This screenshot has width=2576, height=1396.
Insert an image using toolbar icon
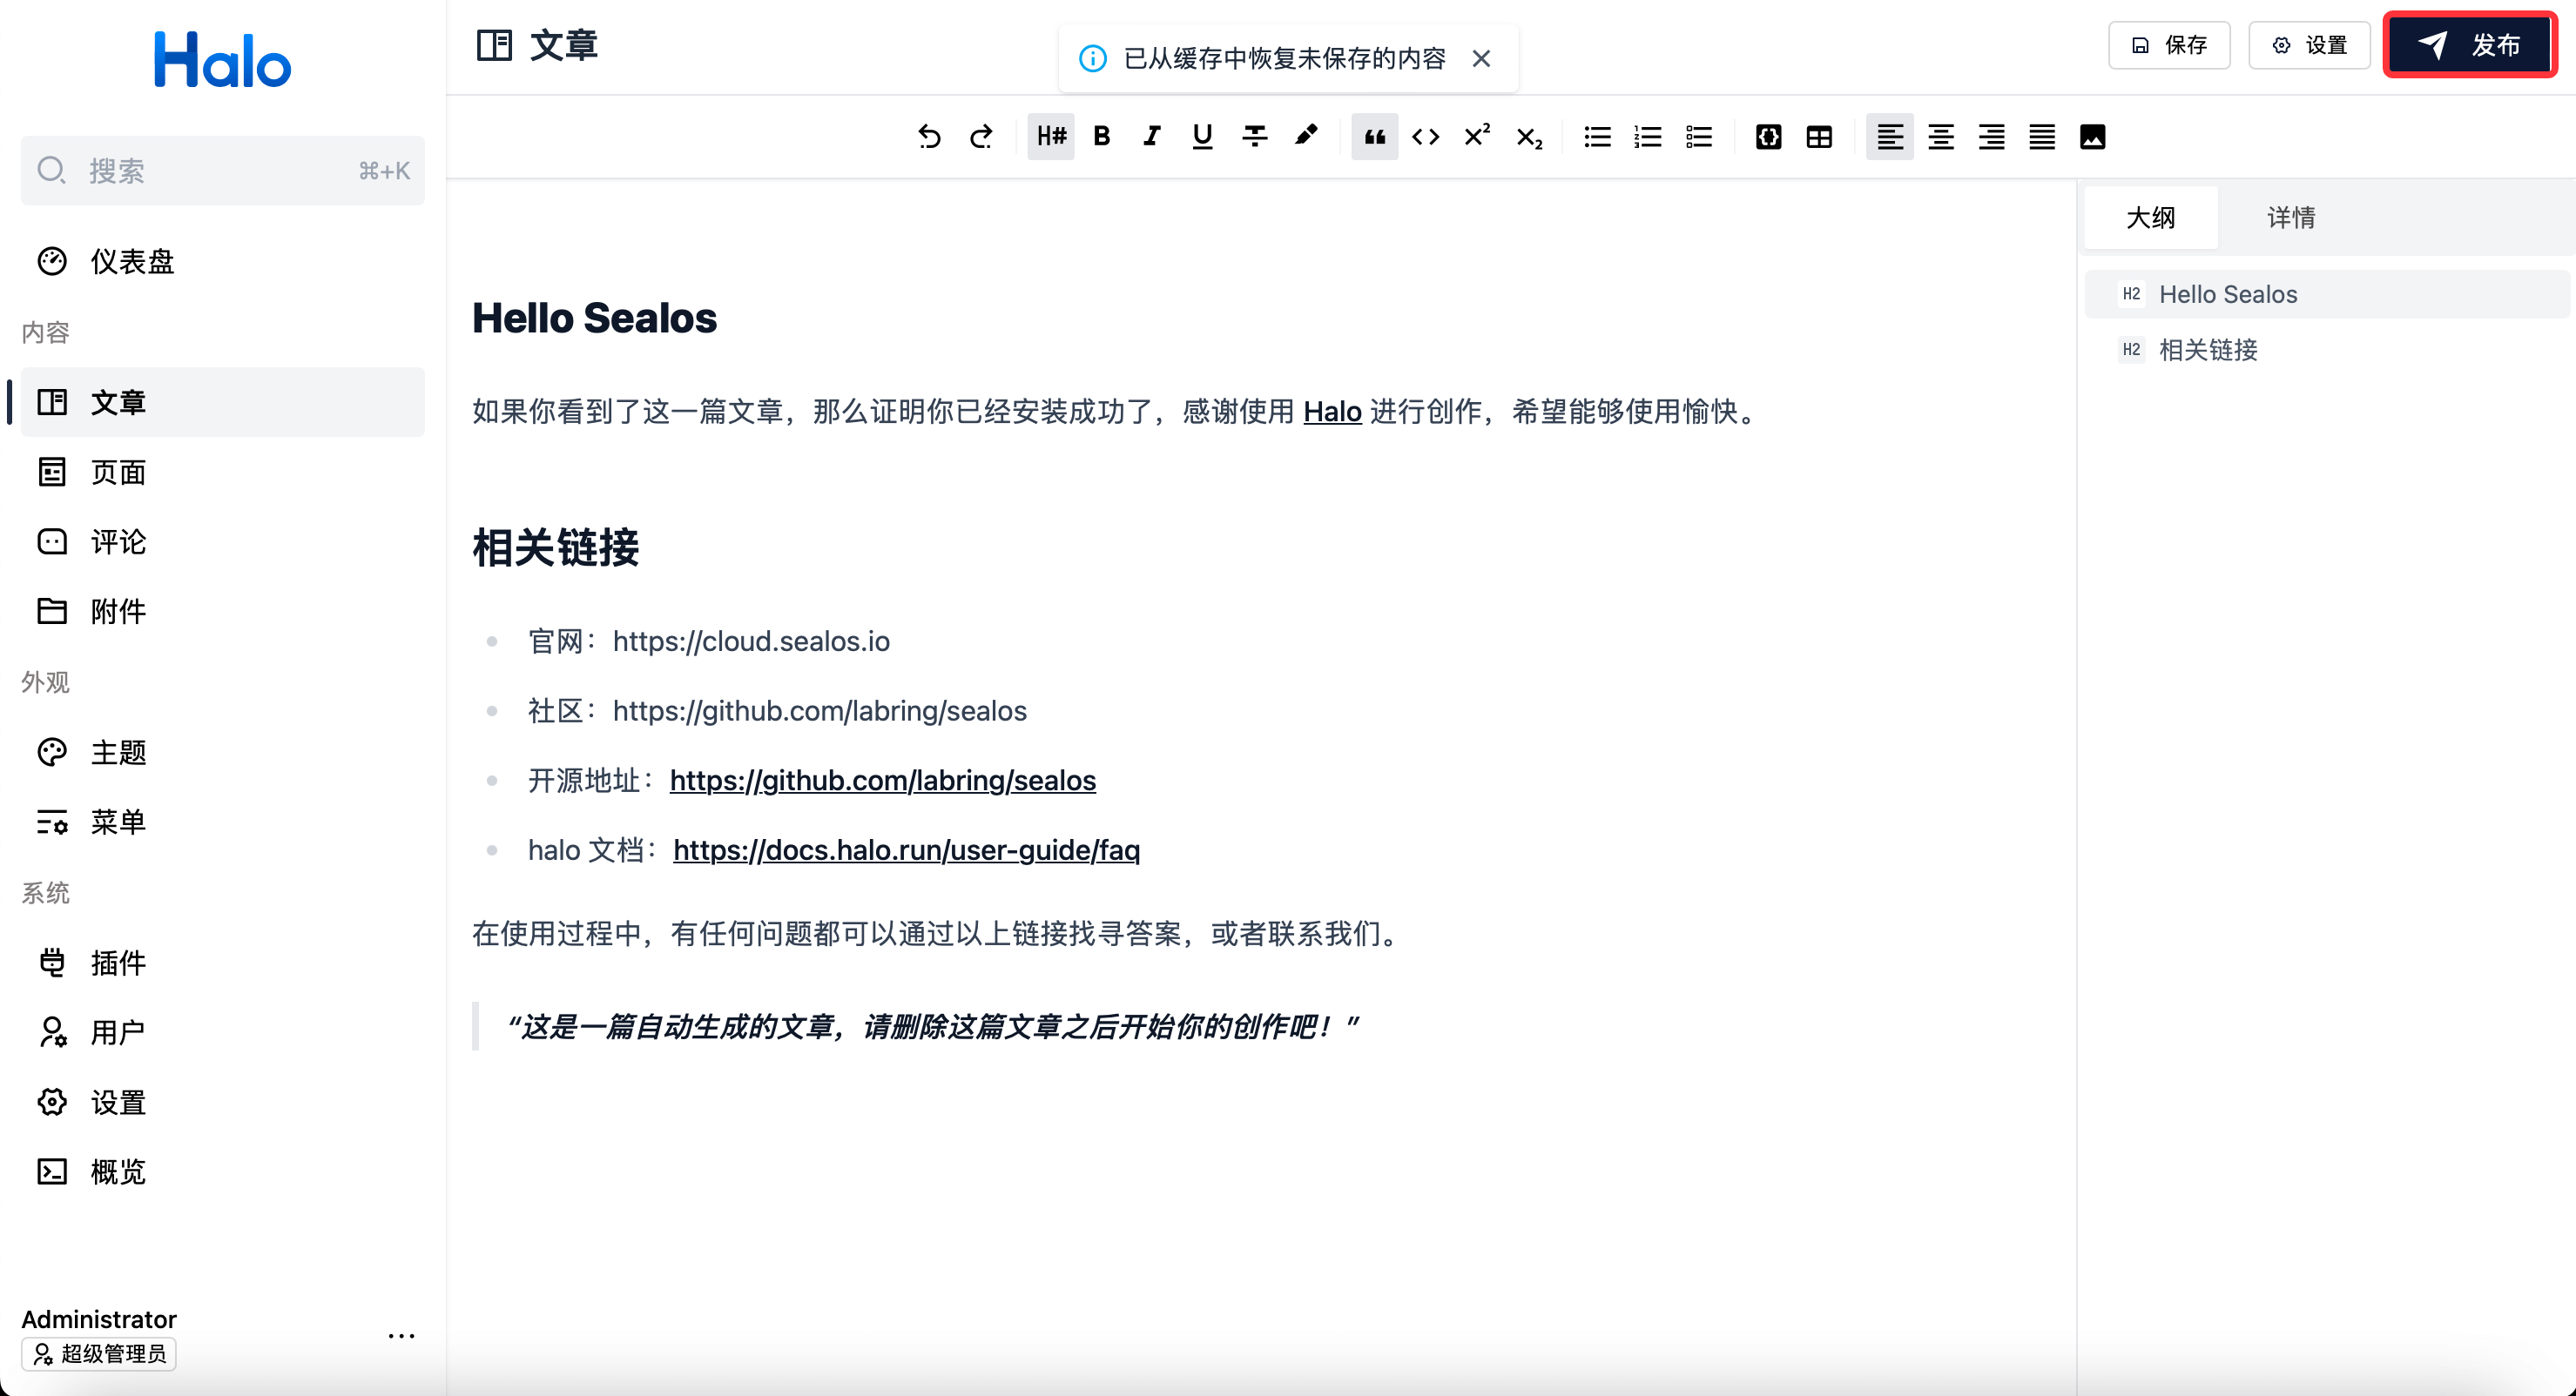pyautogui.click(x=2092, y=137)
